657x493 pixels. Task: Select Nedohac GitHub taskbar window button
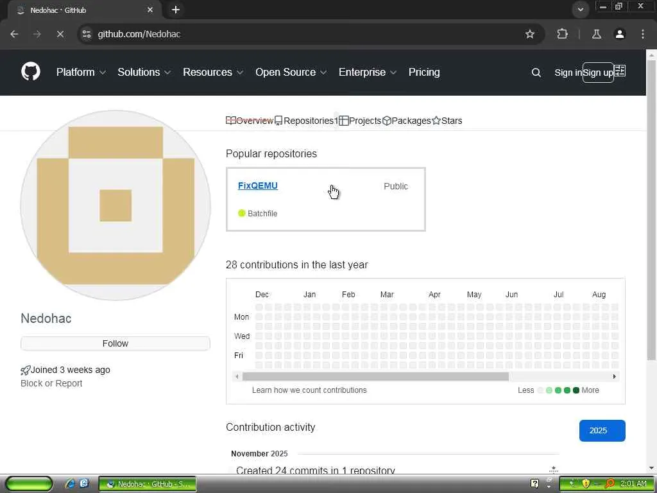[x=148, y=484]
